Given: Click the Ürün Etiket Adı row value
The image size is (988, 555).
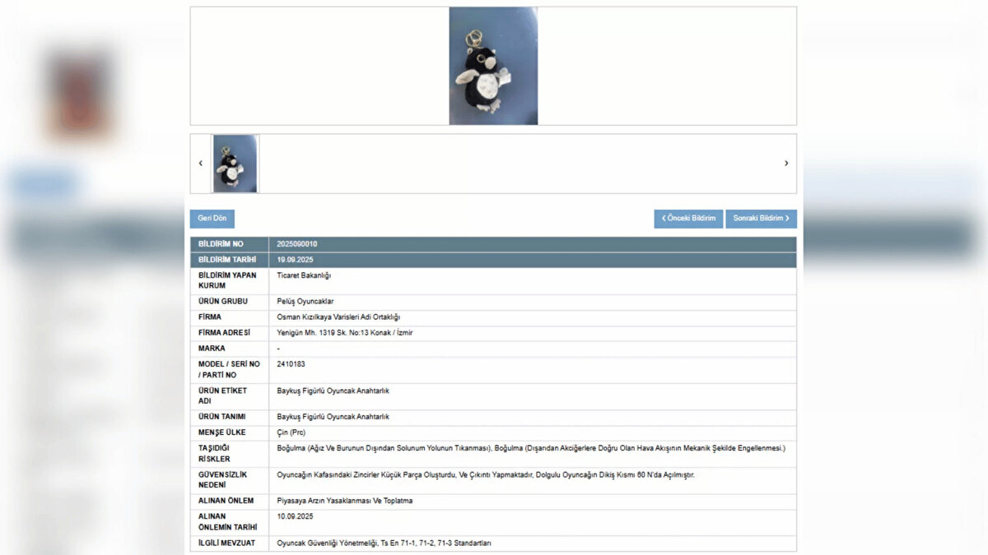Looking at the screenshot, I should click(x=333, y=391).
